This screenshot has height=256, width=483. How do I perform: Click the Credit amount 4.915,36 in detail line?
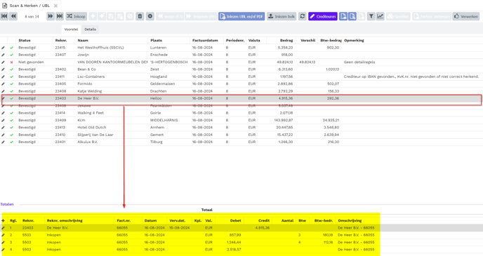(x=263, y=228)
